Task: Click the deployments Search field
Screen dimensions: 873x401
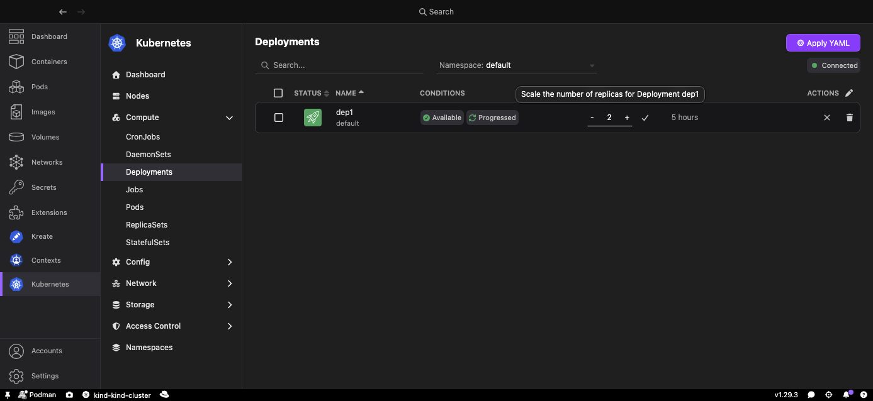Action: click(339, 65)
